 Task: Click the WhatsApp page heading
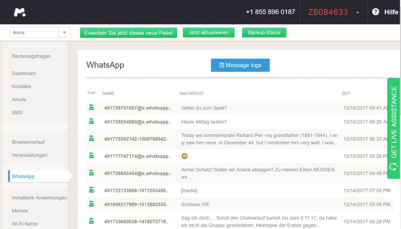click(105, 65)
